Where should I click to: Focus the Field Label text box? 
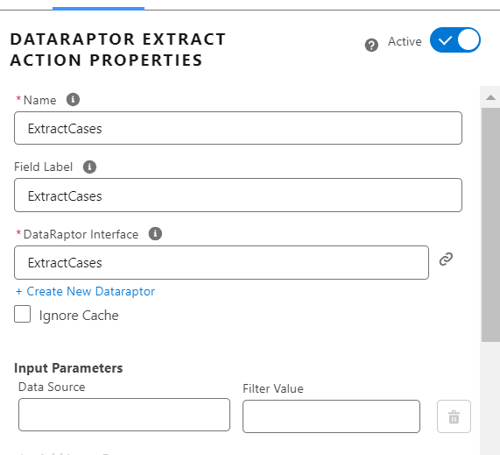coord(238,196)
